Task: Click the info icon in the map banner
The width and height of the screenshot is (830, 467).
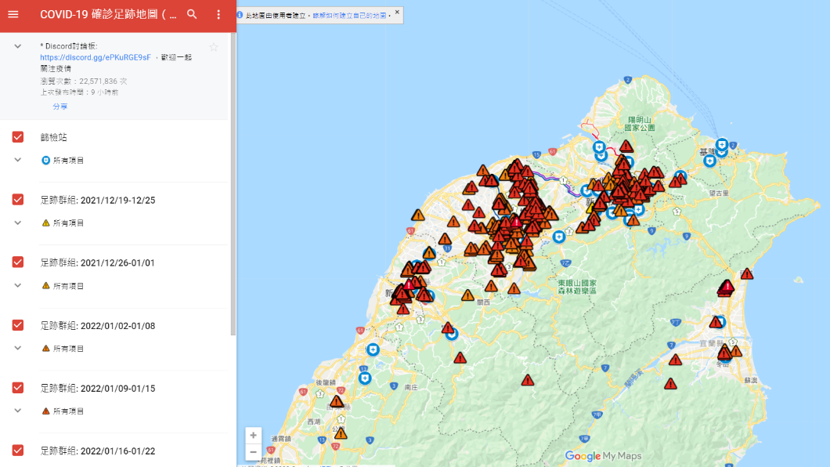Action: pyautogui.click(x=240, y=15)
